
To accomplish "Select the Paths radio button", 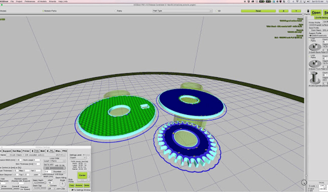I will click(x=116, y=11).
